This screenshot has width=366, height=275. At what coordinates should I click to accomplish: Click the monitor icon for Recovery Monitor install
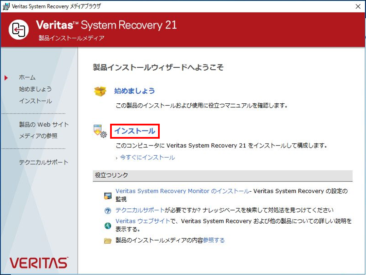click(x=108, y=196)
